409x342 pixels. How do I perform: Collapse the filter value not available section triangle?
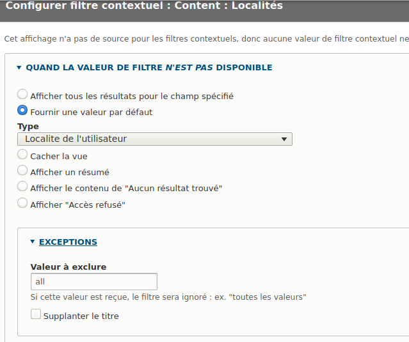(19, 67)
